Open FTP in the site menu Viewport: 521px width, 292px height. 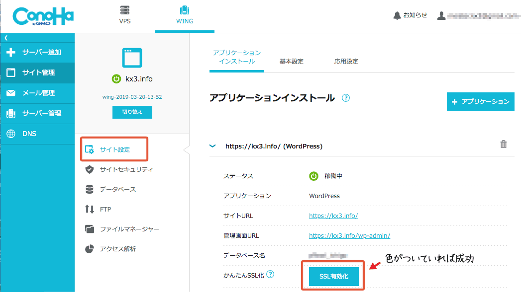coord(105,210)
